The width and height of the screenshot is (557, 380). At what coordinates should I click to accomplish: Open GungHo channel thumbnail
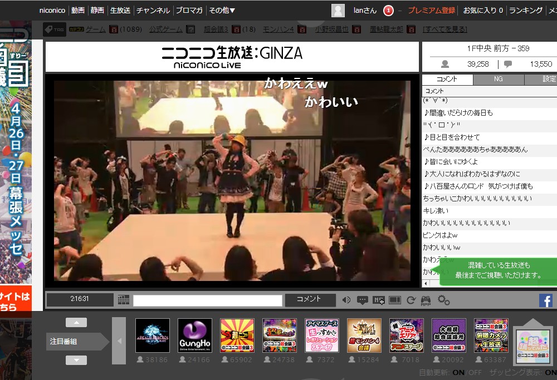pos(195,335)
